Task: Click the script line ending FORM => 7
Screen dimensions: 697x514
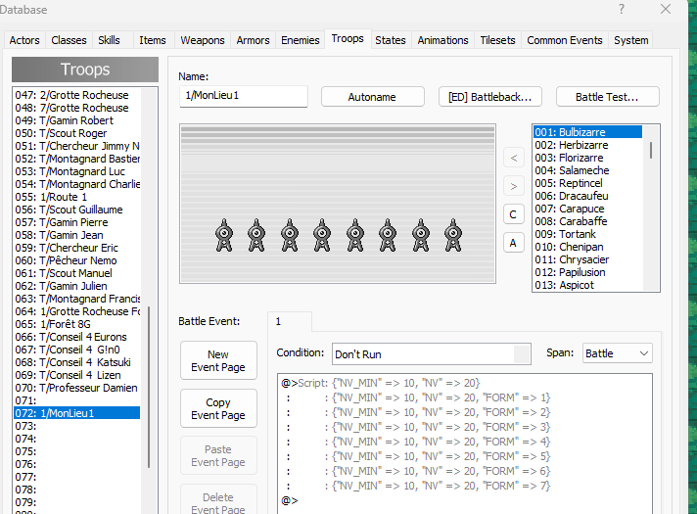Action: (465, 486)
